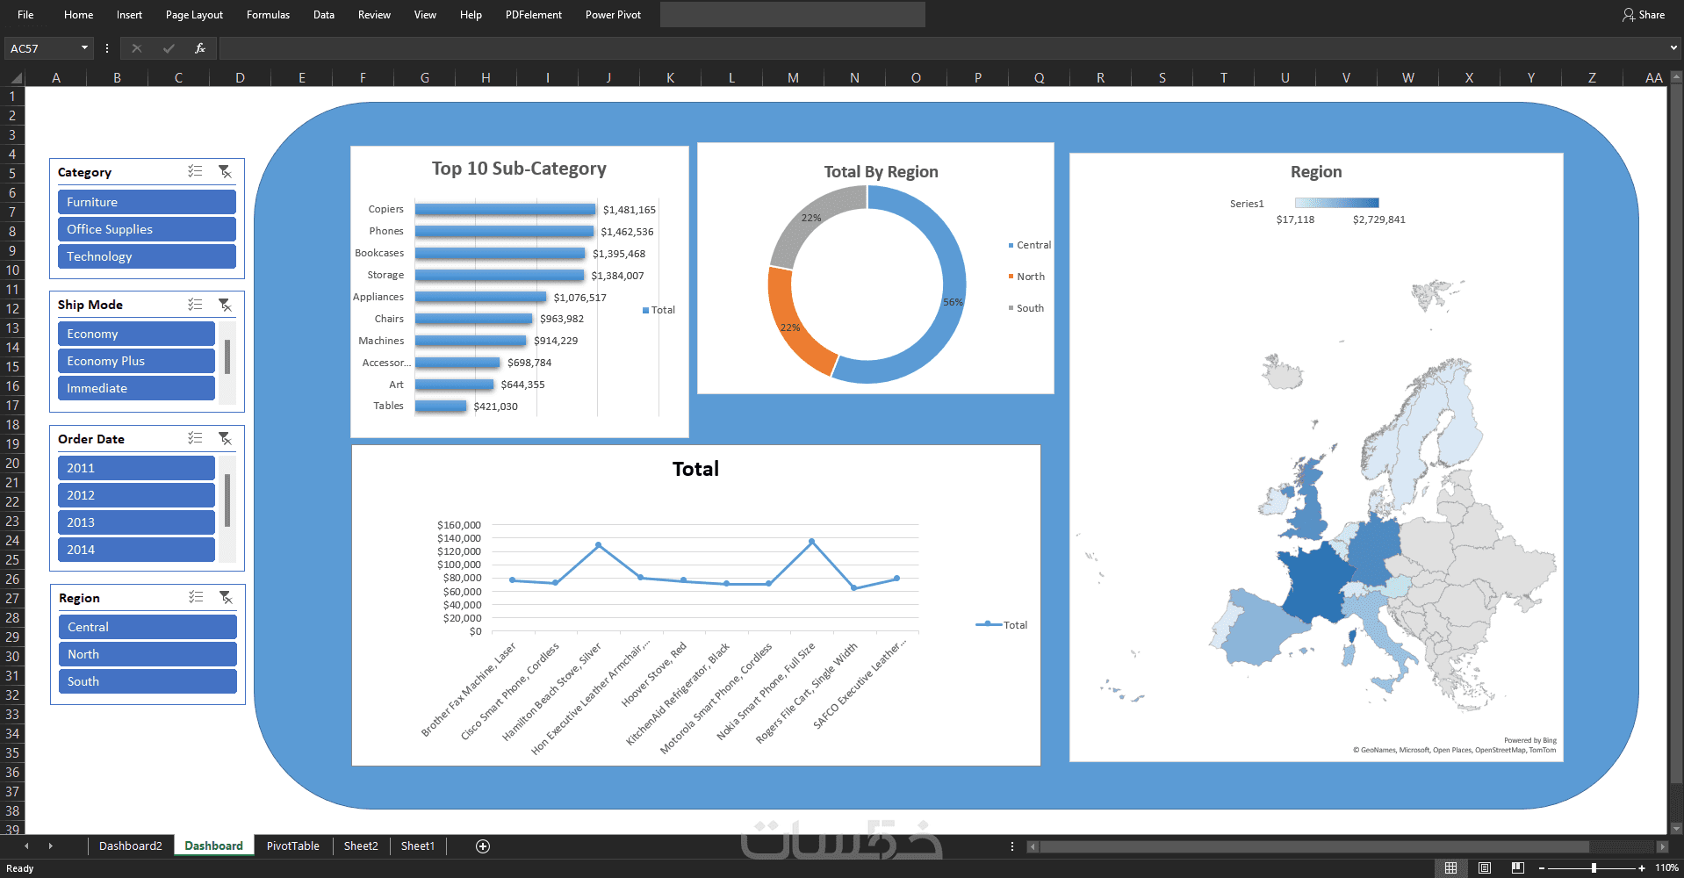Toggle multi-select on Region slicer
1684x878 pixels.
[x=196, y=598]
